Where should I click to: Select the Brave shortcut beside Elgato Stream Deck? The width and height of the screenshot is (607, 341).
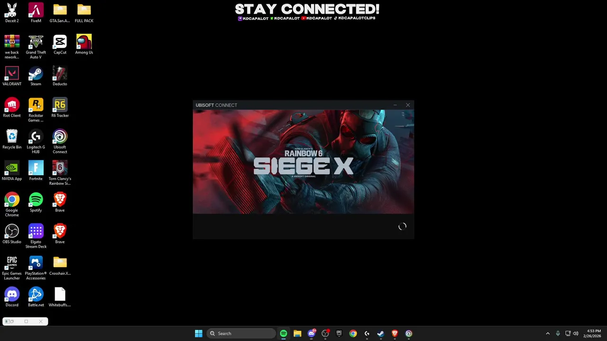(60, 234)
